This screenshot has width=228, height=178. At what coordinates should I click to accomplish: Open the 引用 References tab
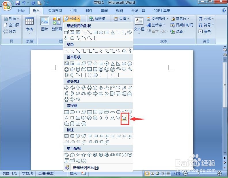pos(74,10)
